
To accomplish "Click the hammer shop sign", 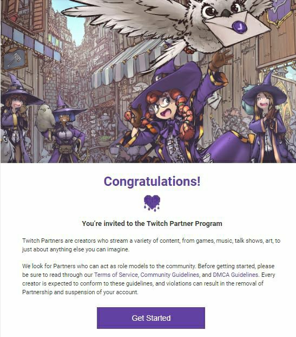I will pos(15,59).
